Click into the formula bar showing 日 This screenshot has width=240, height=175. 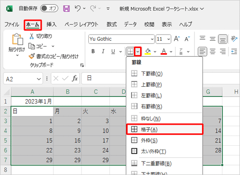pos(104,78)
